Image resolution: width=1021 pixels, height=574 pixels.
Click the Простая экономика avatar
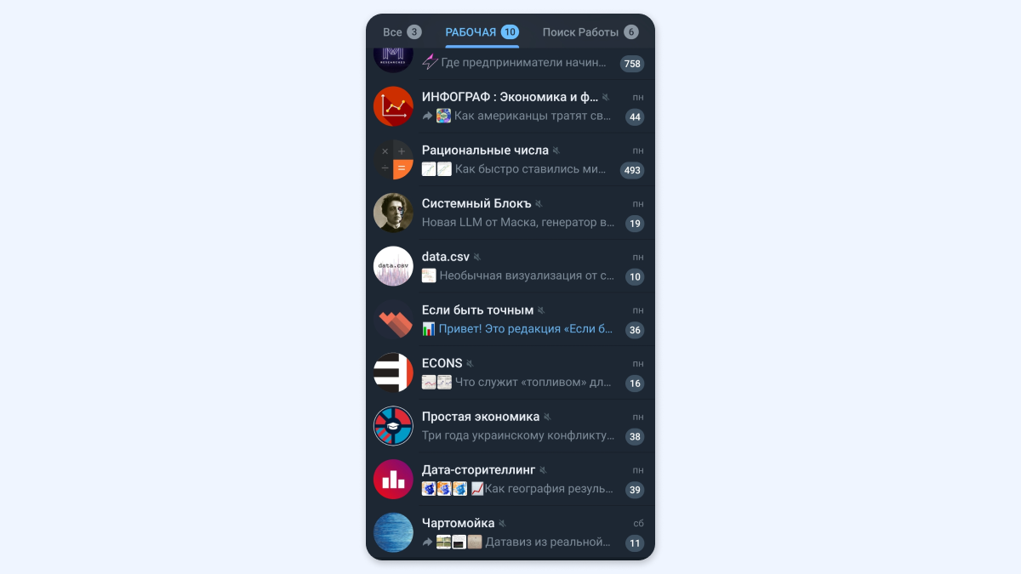pos(393,426)
